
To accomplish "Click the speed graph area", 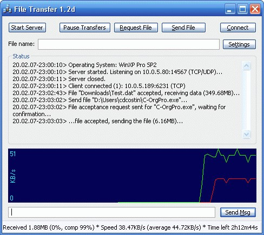I will pyautogui.click(x=132, y=176).
